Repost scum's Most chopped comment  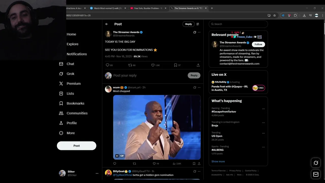(x=135, y=164)
